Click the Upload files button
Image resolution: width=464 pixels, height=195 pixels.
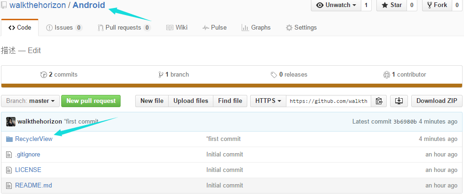point(191,101)
